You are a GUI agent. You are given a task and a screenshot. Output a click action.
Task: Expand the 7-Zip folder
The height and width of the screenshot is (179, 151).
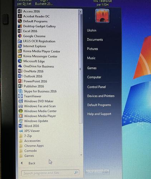[x=25, y=136]
